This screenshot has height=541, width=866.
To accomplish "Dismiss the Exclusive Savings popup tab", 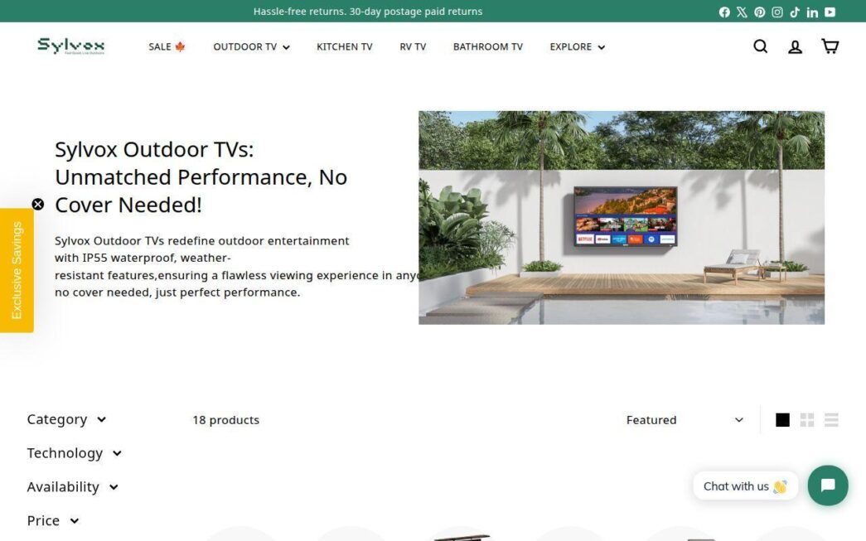I will [x=37, y=204].
